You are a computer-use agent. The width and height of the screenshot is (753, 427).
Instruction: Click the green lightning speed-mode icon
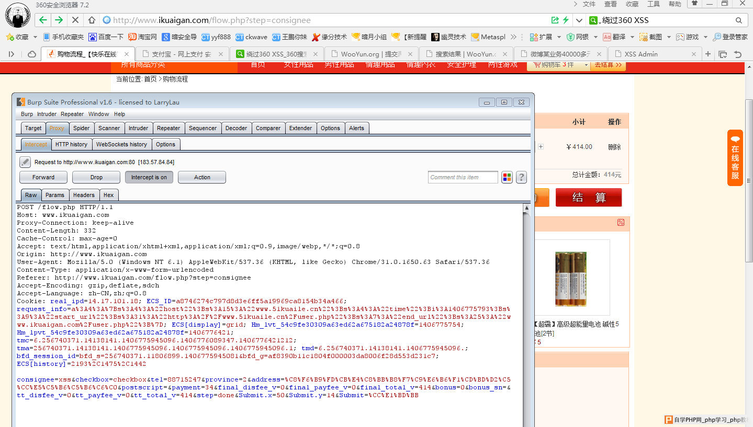coord(566,20)
